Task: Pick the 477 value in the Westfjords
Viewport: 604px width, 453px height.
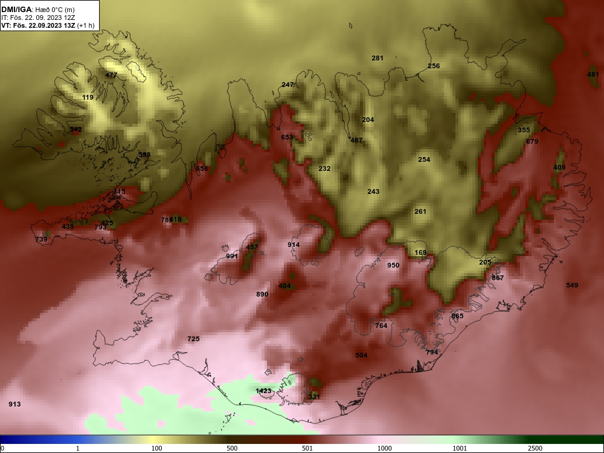Action: (111, 75)
